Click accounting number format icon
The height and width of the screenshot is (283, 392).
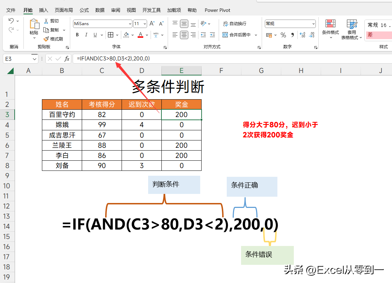point(269,35)
